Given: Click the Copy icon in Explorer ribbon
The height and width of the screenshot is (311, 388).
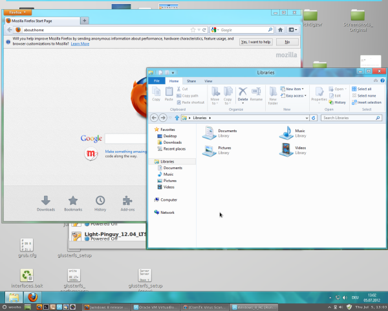Looking at the screenshot, I should click(156, 94).
